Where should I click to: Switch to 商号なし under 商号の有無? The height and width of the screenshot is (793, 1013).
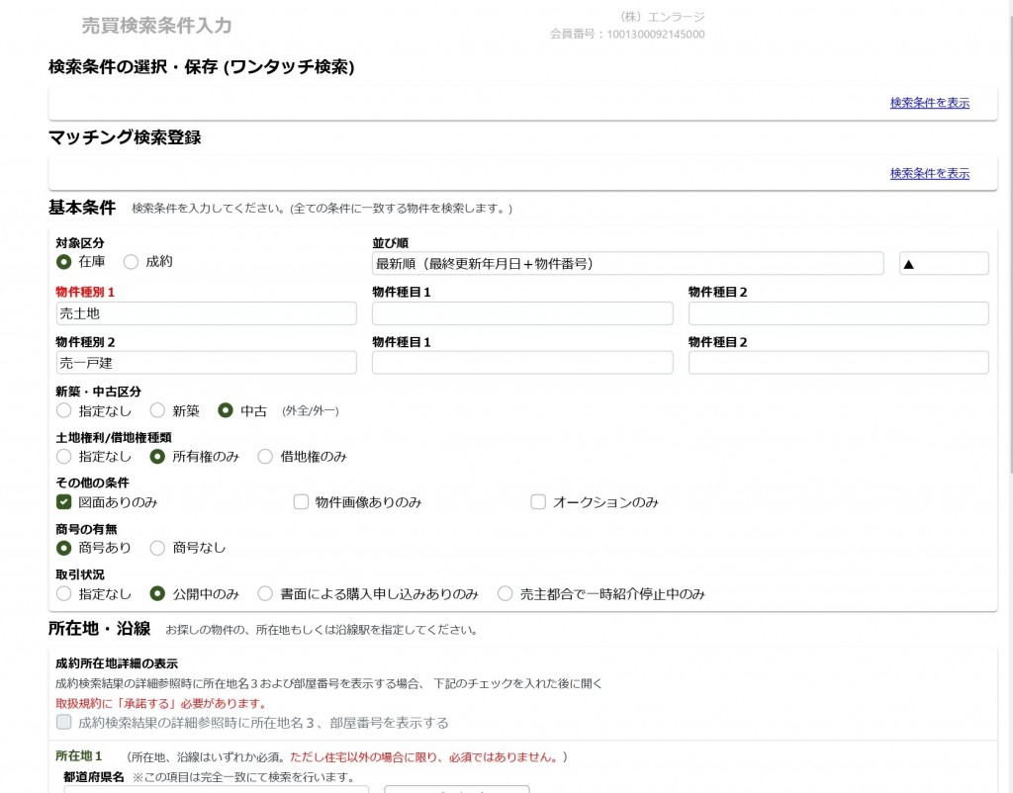[x=156, y=547]
